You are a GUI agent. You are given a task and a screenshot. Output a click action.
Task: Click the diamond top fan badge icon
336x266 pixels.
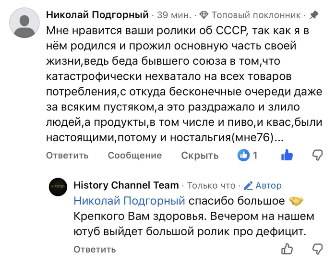204,15
